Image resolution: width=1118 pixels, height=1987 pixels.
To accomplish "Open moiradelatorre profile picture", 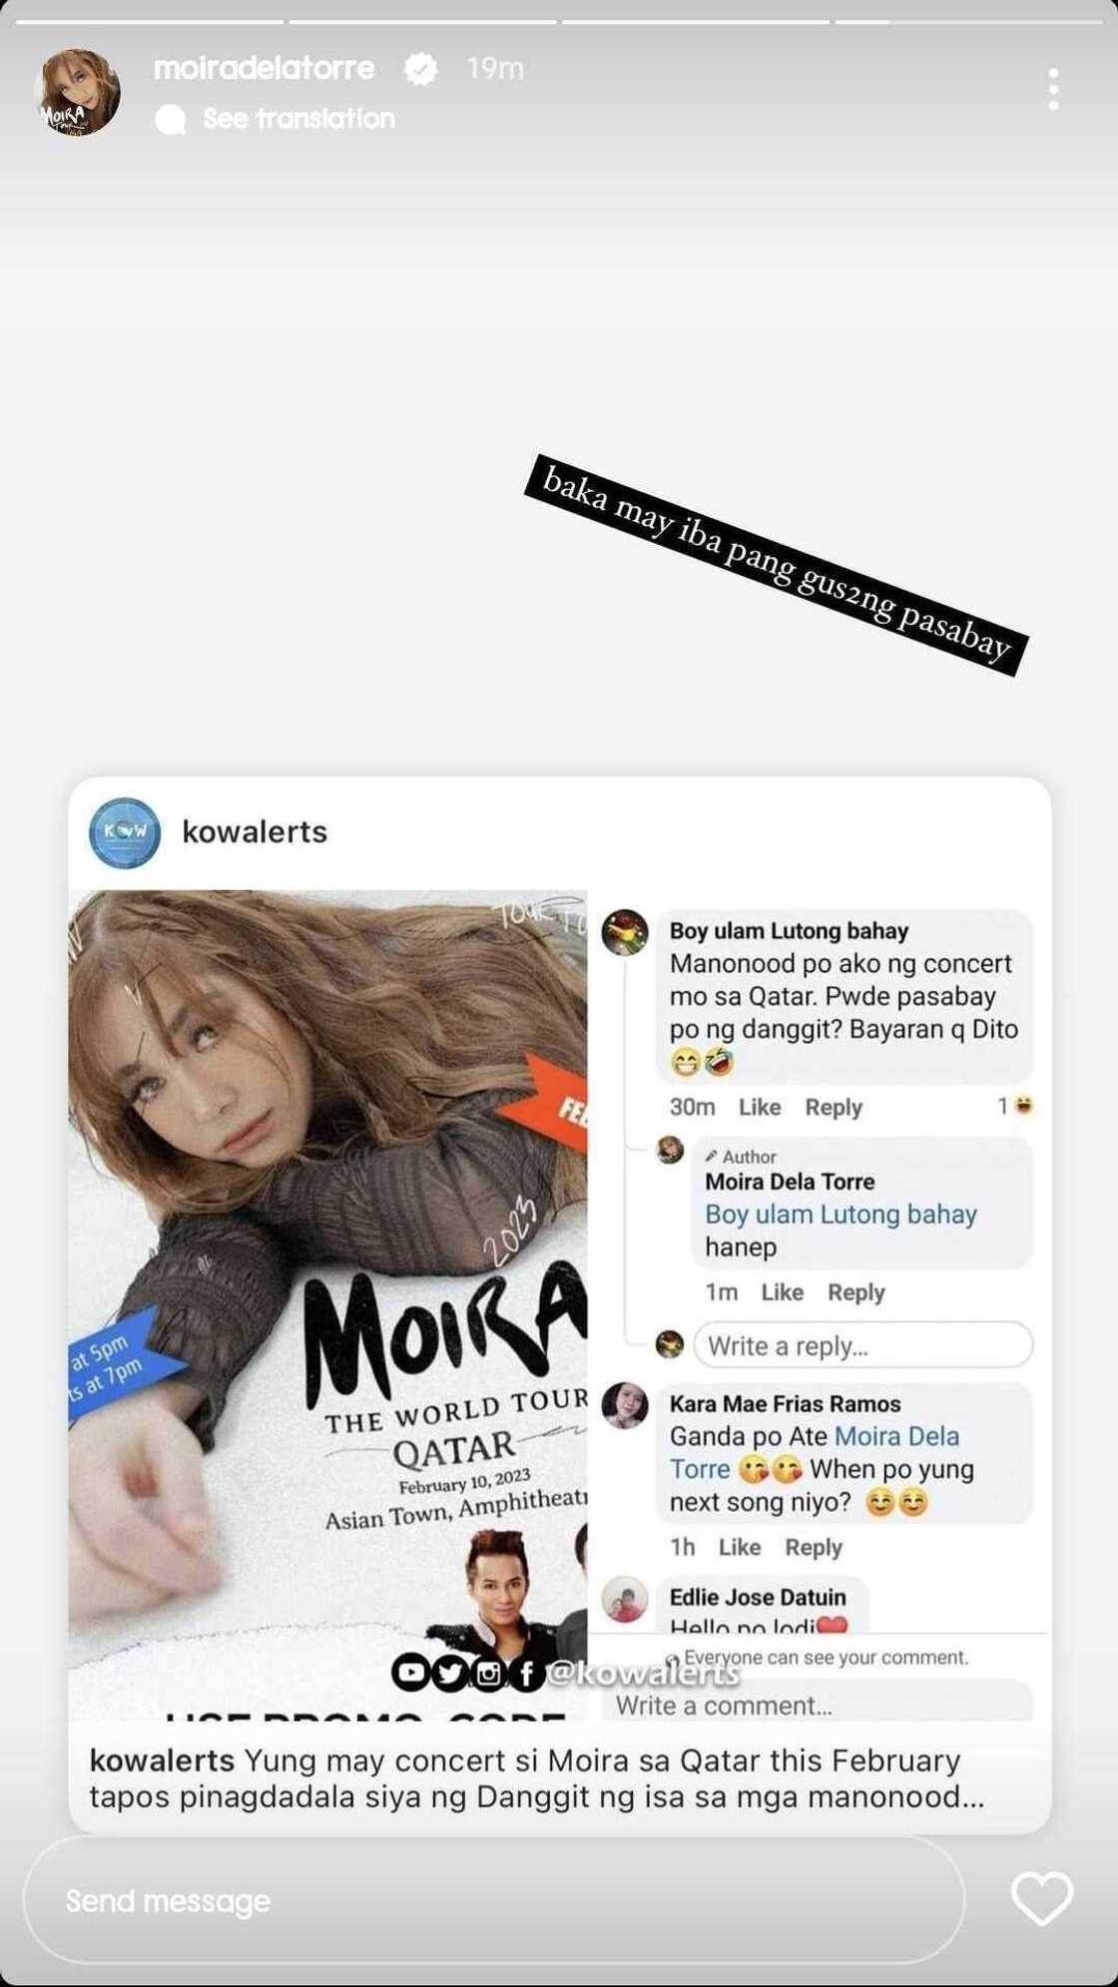I will coord(78,93).
